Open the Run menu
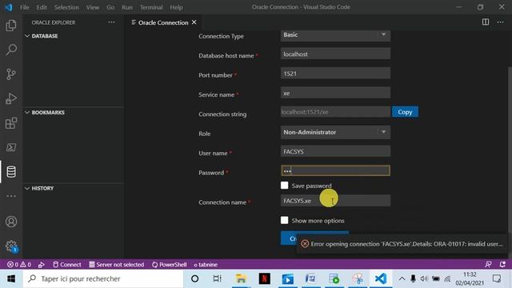 click(x=127, y=7)
